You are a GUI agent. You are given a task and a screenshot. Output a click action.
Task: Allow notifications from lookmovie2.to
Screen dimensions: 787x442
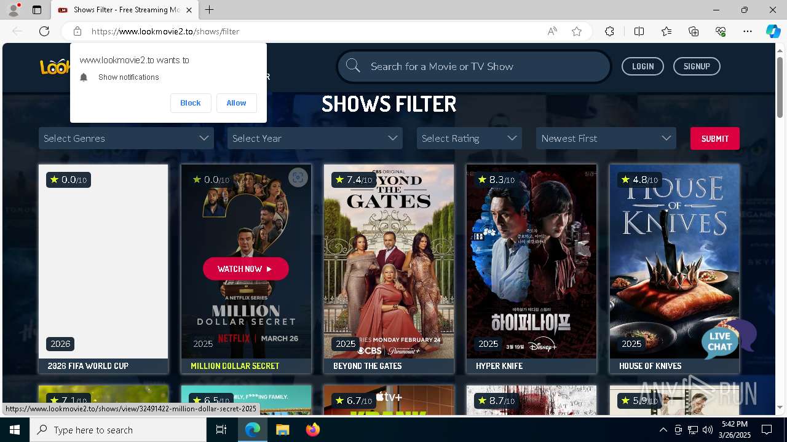pyautogui.click(x=236, y=103)
